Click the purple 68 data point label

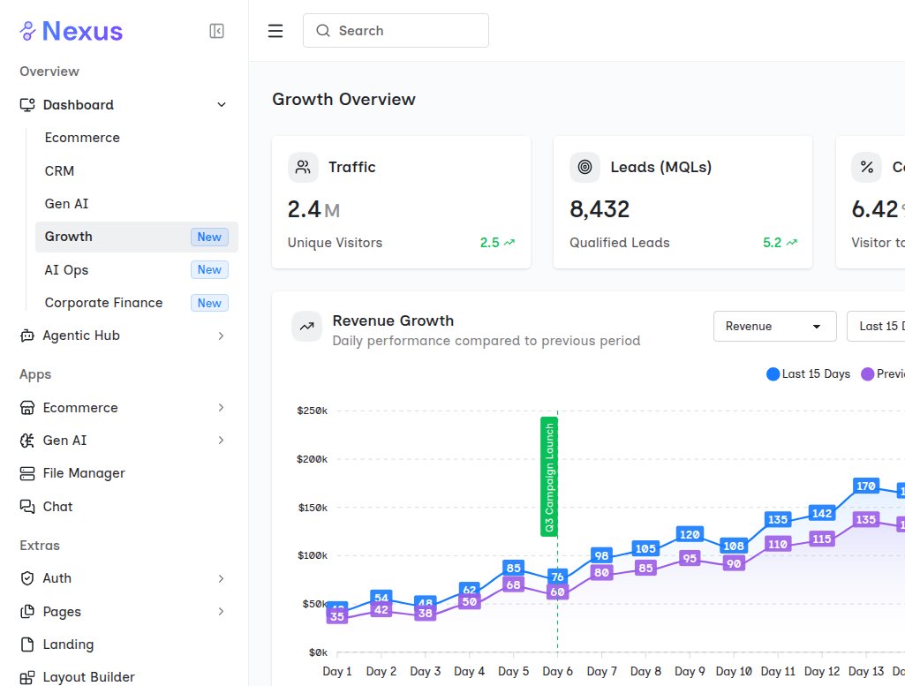pos(513,584)
